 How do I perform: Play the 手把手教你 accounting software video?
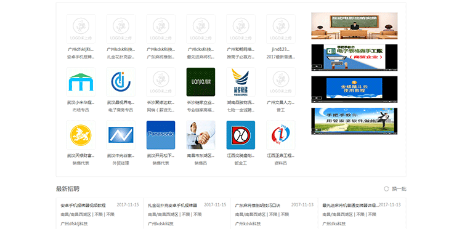(x=354, y=121)
